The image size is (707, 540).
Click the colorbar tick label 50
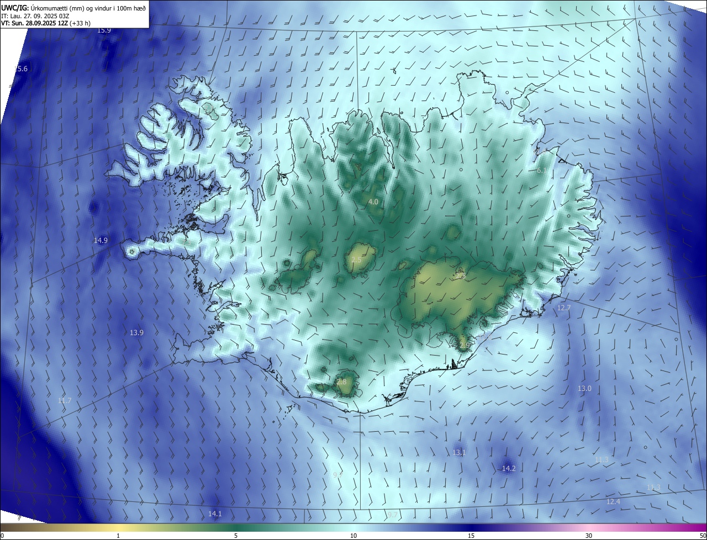point(703,536)
